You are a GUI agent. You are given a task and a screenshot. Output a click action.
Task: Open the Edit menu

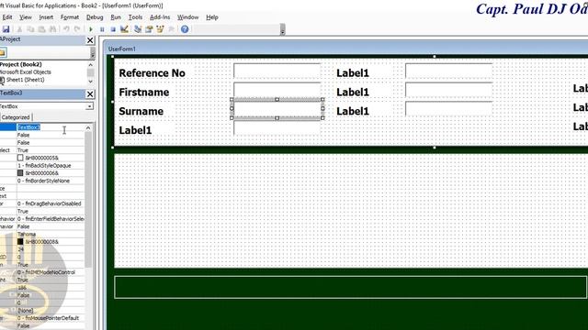tap(7, 17)
